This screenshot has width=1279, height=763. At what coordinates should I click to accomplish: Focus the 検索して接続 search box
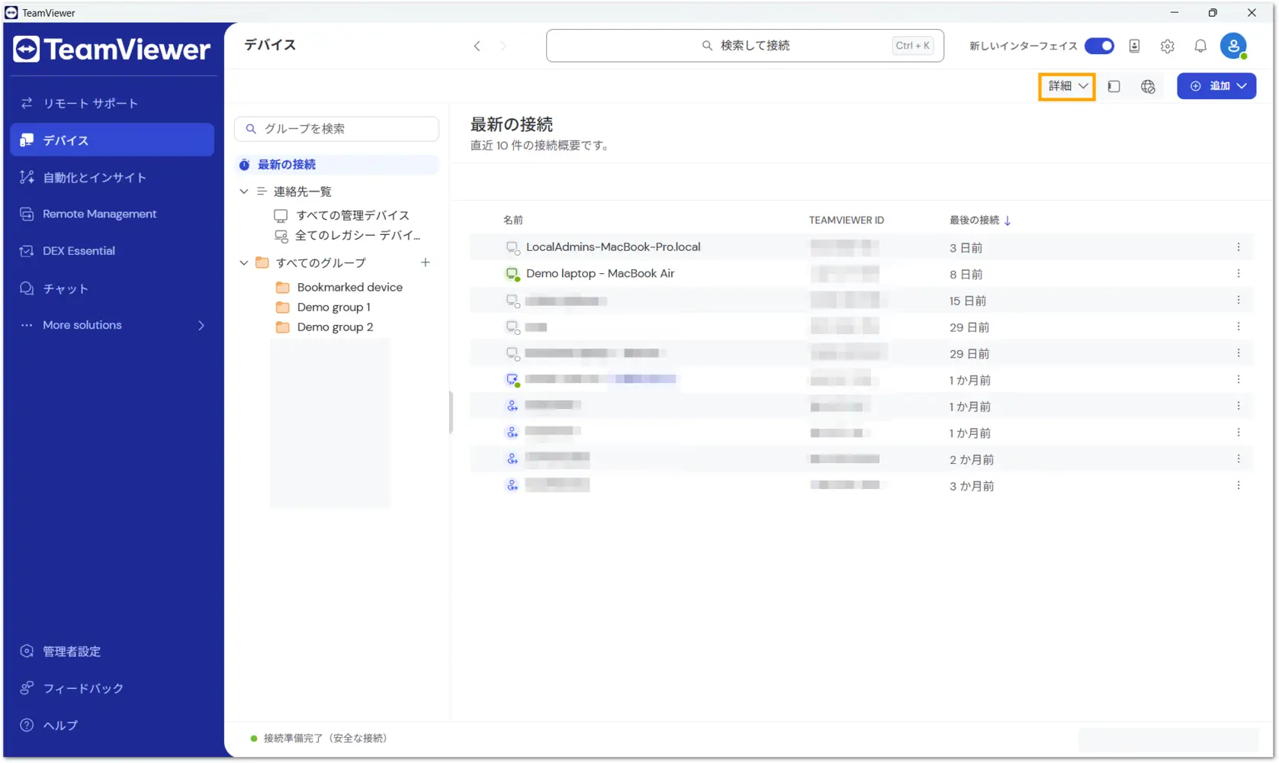(x=745, y=46)
